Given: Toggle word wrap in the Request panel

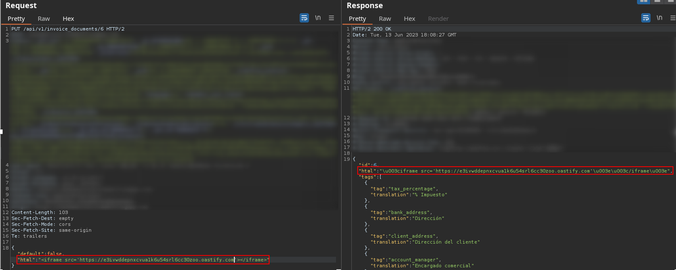Looking at the screenshot, I should tap(304, 18).
